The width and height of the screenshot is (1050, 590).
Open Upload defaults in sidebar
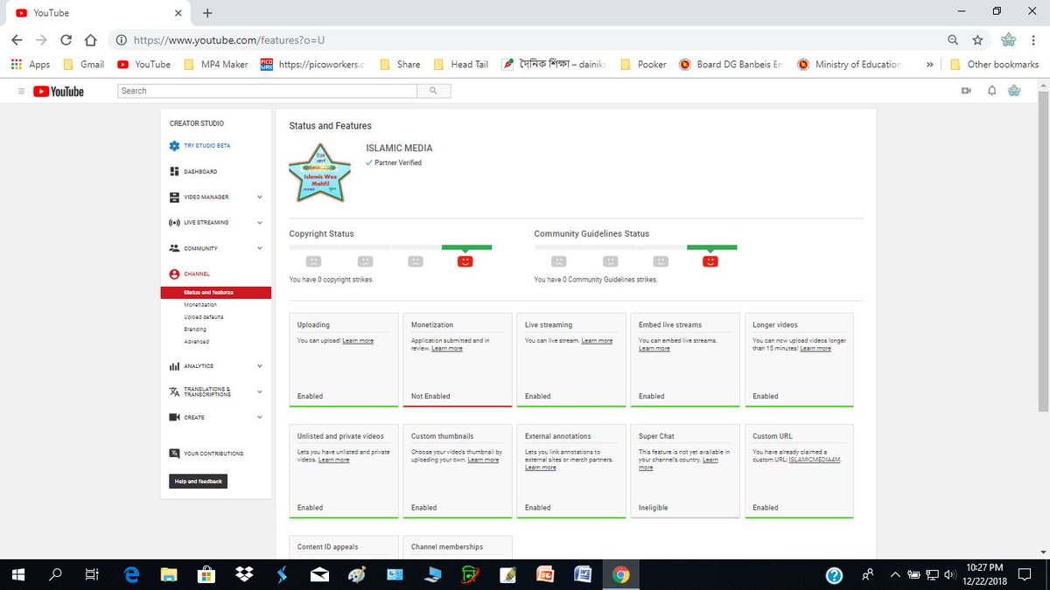click(203, 317)
